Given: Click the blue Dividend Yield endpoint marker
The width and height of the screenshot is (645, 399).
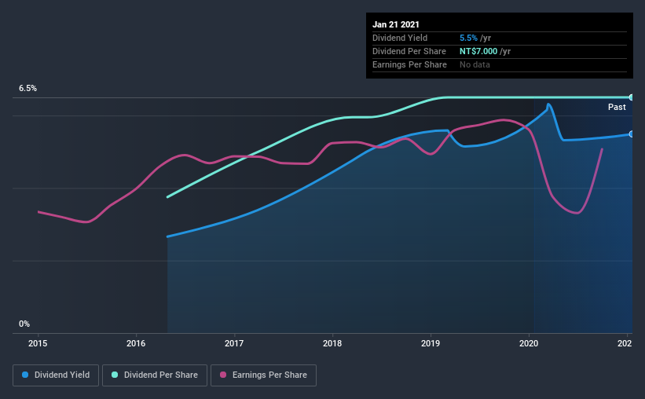Looking at the screenshot, I should (x=632, y=134).
